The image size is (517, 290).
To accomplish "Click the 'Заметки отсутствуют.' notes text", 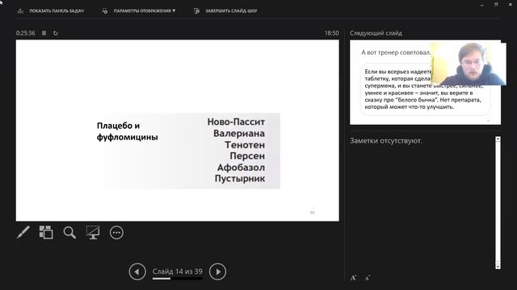I will point(386,141).
